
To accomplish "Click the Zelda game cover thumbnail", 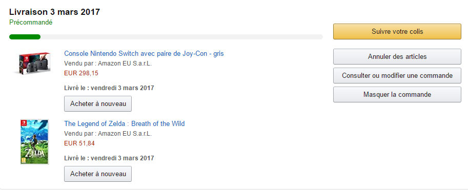I will coord(34,142).
